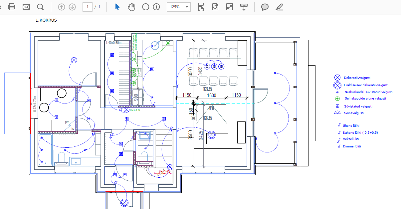
Task: Switch to Full Screen mode icon
Action: pos(229,7)
